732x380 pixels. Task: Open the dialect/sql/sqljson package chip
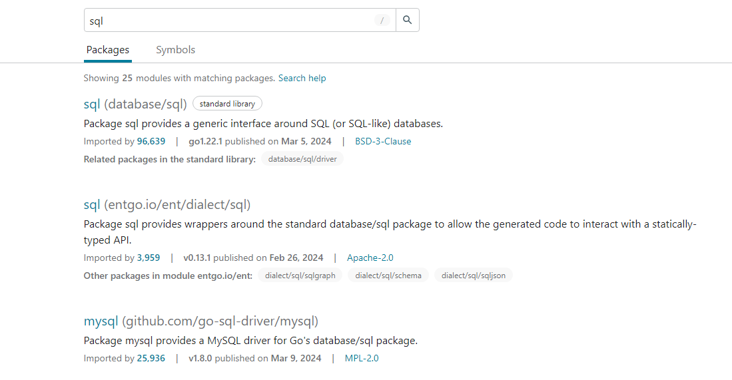click(474, 276)
